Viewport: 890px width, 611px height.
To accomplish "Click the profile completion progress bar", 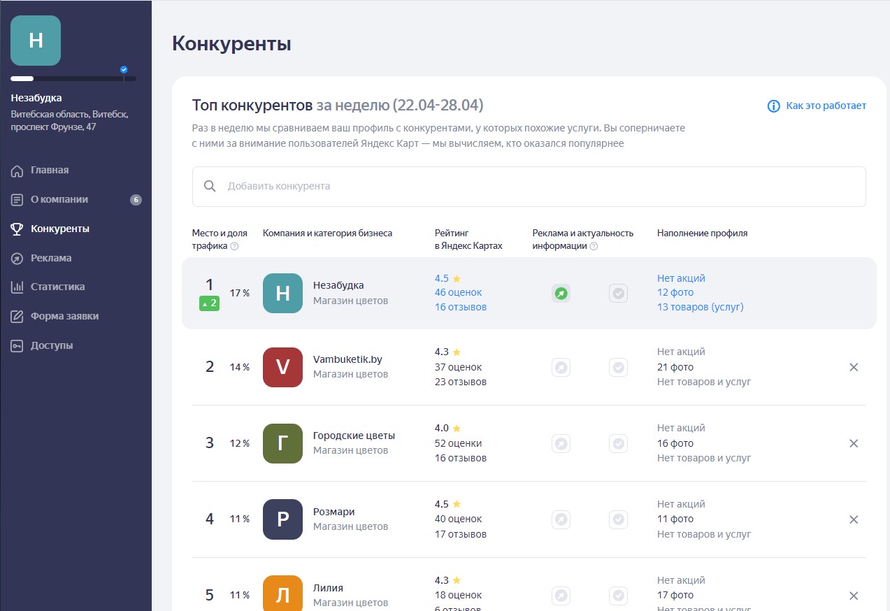I will point(73,78).
